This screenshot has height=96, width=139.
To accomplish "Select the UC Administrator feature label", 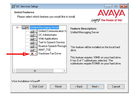I will [x=48, y=35].
